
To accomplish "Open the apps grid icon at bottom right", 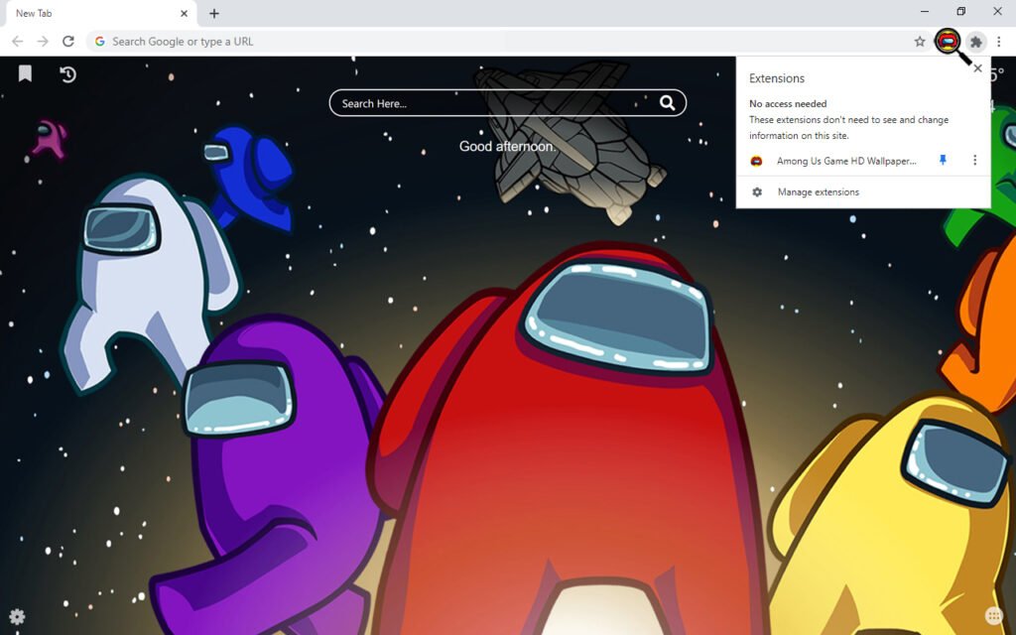I will pyautogui.click(x=993, y=616).
